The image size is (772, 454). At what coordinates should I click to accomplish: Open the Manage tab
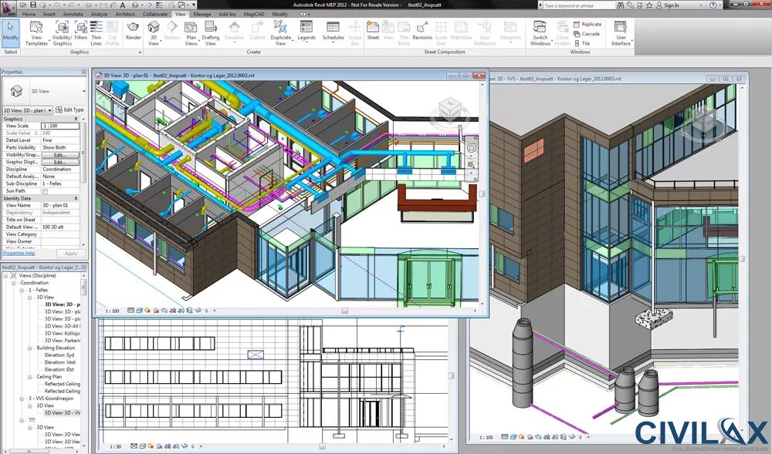click(x=201, y=14)
